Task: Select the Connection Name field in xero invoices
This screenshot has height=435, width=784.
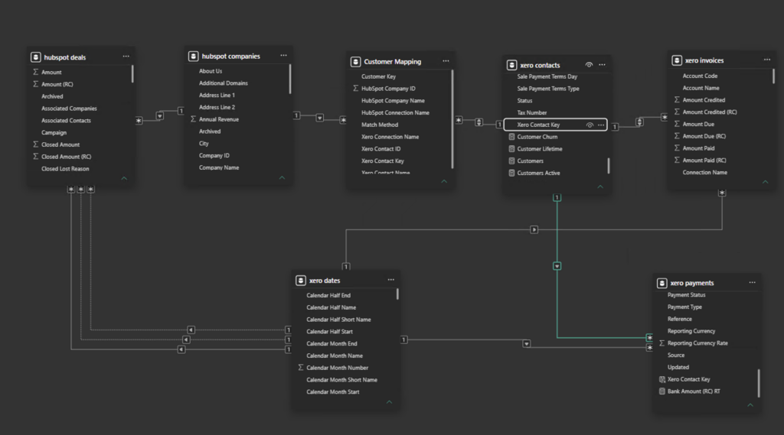Action: tap(705, 172)
